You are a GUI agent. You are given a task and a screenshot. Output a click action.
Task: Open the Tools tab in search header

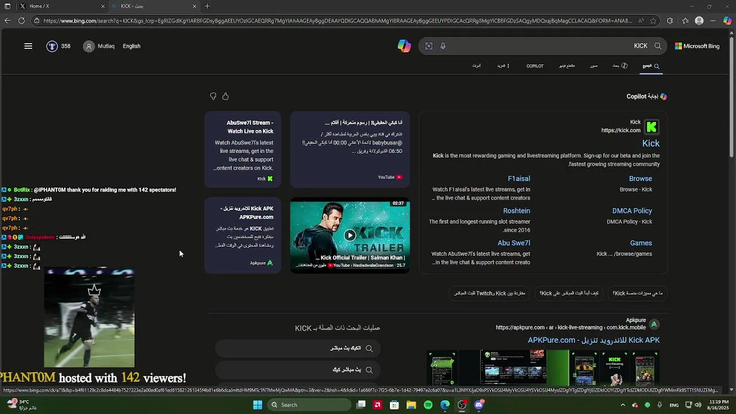477,66
